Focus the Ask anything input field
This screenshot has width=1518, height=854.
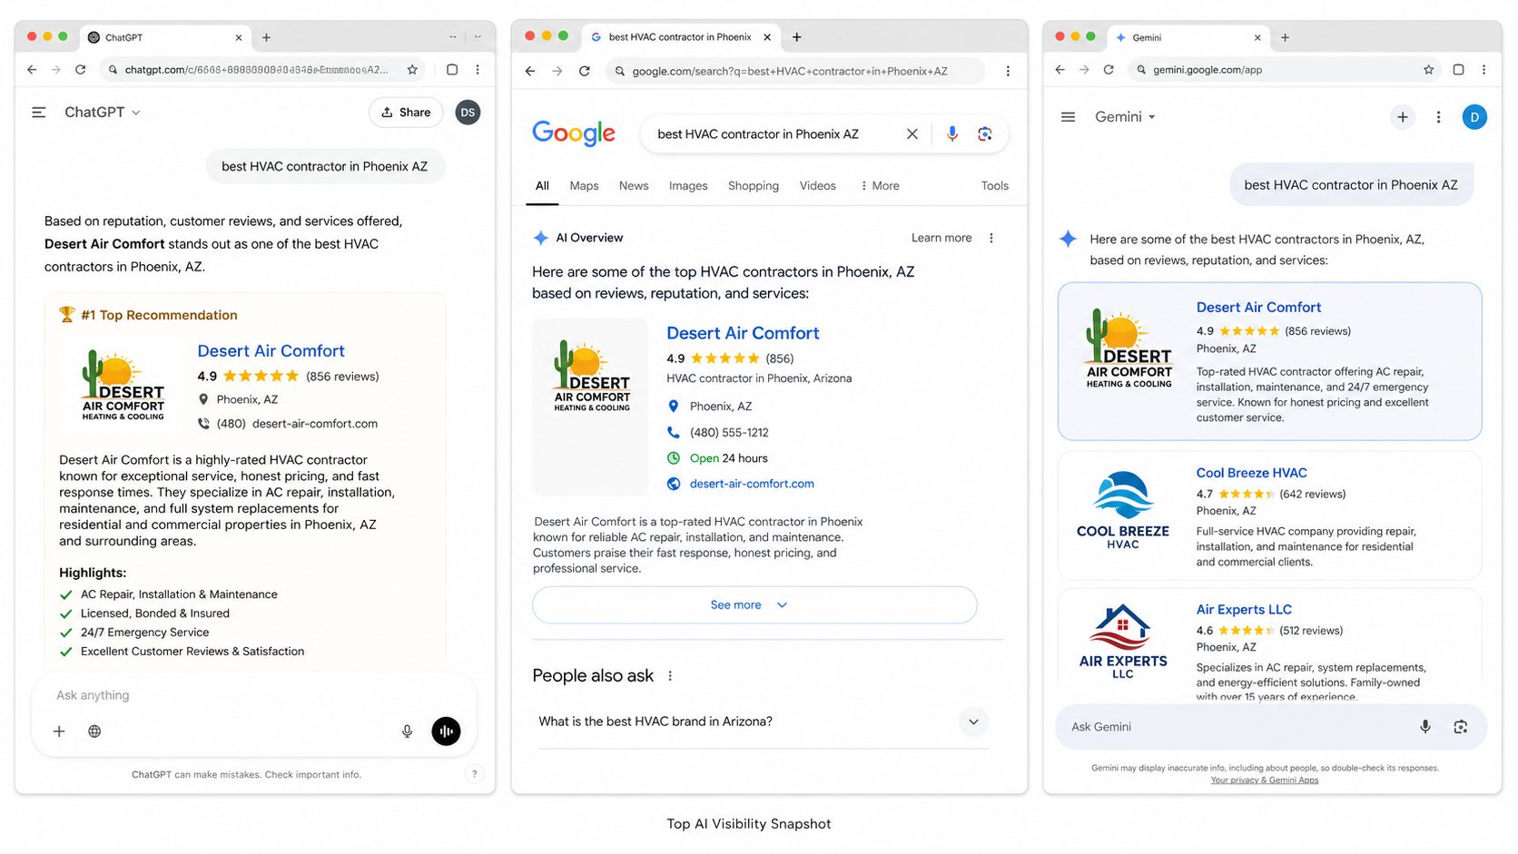point(254,695)
